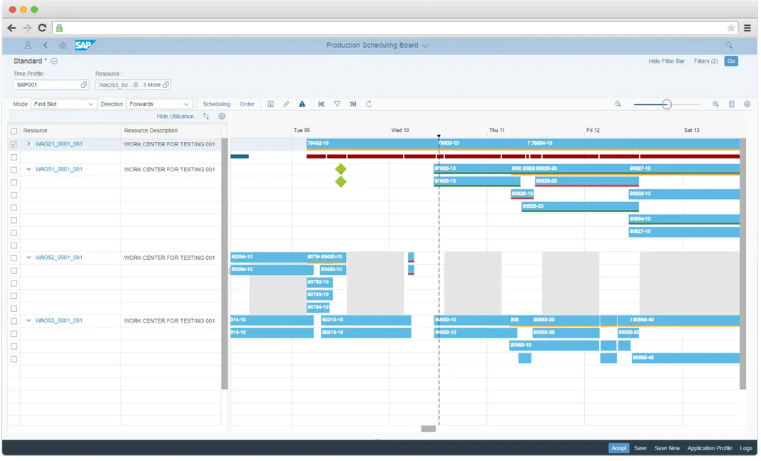761x461 pixels.
Task: Click the Go button
Action: [x=731, y=61]
